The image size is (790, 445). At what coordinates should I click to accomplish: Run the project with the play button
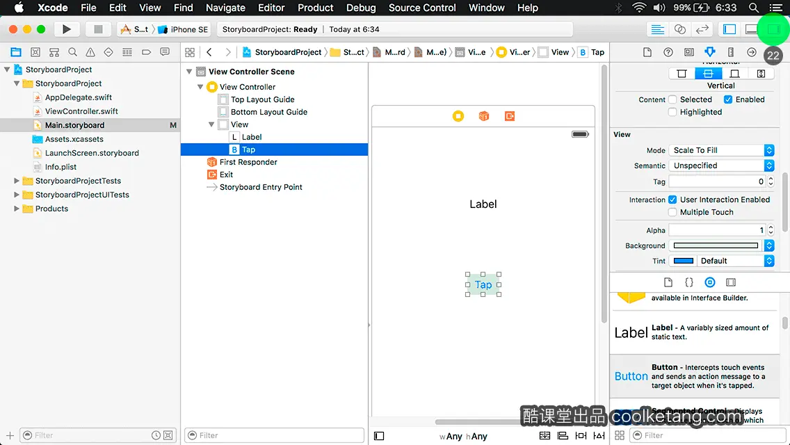pyautogui.click(x=67, y=29)
